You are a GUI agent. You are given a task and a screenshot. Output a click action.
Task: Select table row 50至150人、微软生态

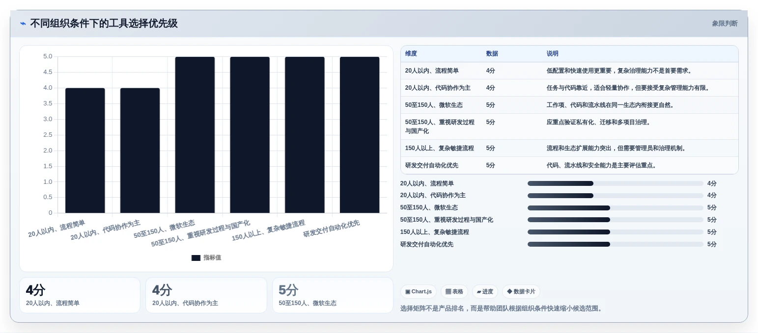[x=569, y=105]
